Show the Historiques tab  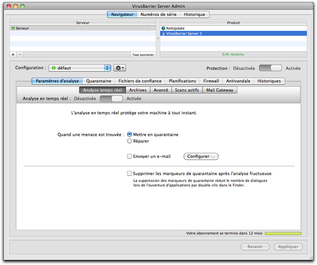click(269, 81)
